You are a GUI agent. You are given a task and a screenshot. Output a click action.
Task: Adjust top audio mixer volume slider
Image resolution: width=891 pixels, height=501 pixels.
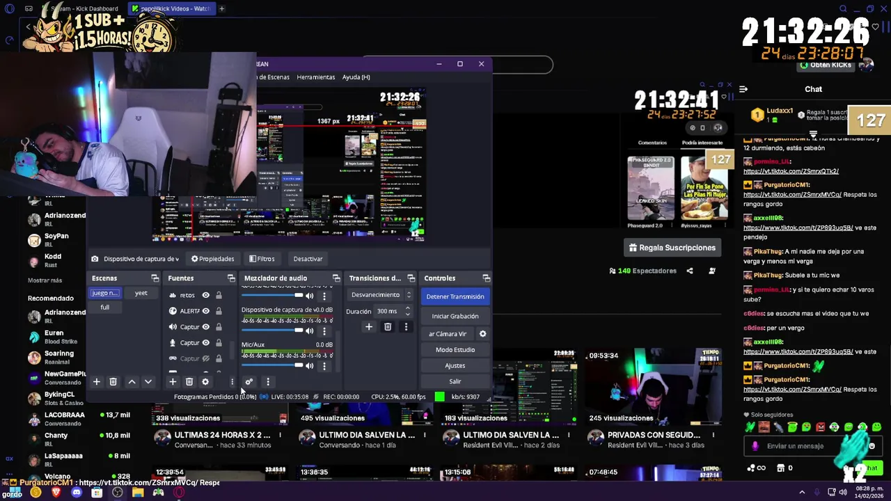coord(272,296)
